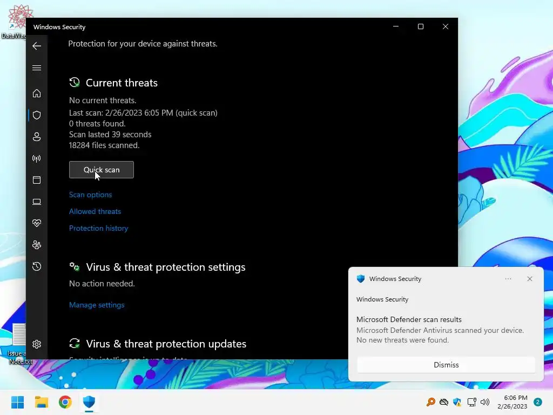
Task: Click the shield icon in notification header
Action: tap(360, 279)
